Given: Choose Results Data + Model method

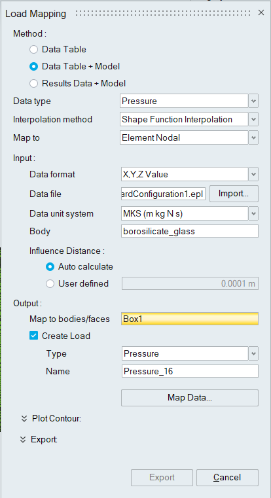Looking at the screenshot, I should [33, 84].
